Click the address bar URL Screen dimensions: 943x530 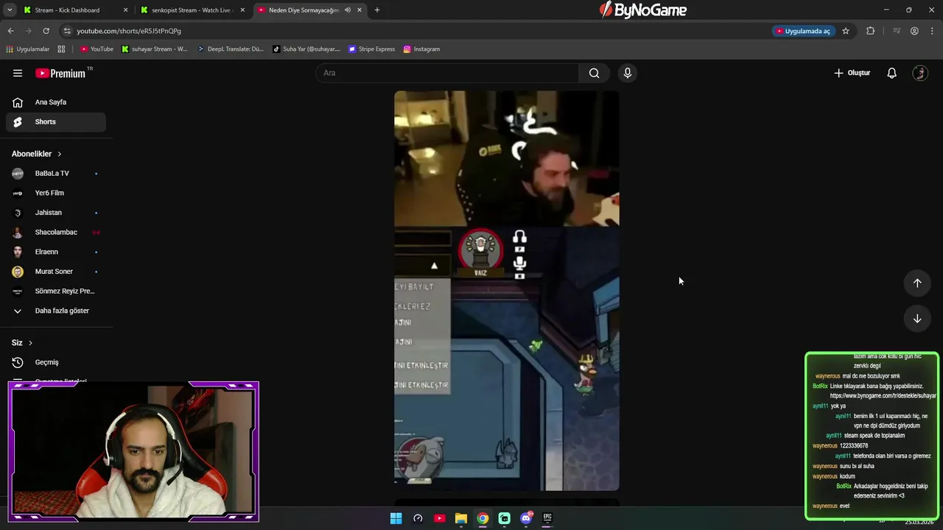[129, 31]
